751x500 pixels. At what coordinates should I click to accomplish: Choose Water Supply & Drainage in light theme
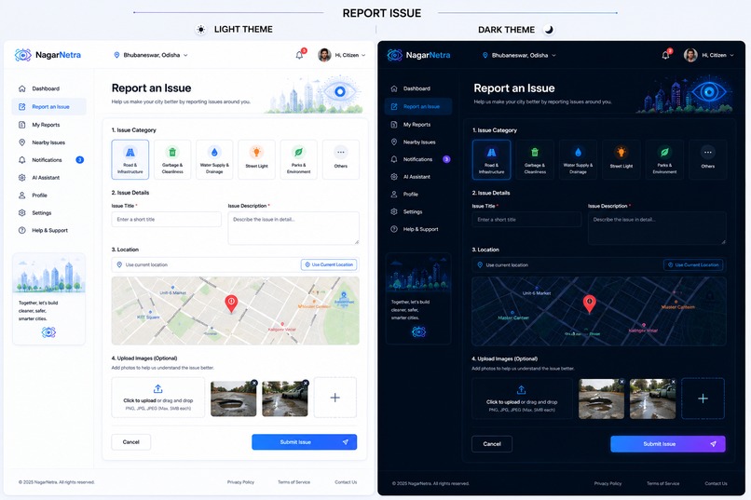[214, 159]
